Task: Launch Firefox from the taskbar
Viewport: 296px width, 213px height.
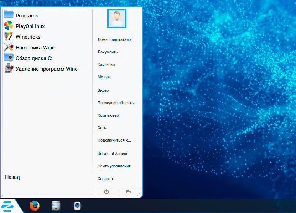Action: point(35,206)
